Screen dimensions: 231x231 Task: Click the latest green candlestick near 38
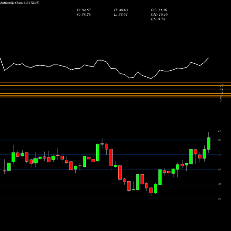[209, 143]
